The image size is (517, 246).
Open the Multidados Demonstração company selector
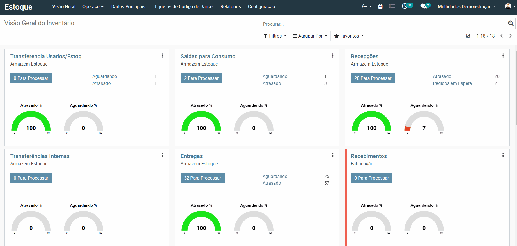pos(467,6)
